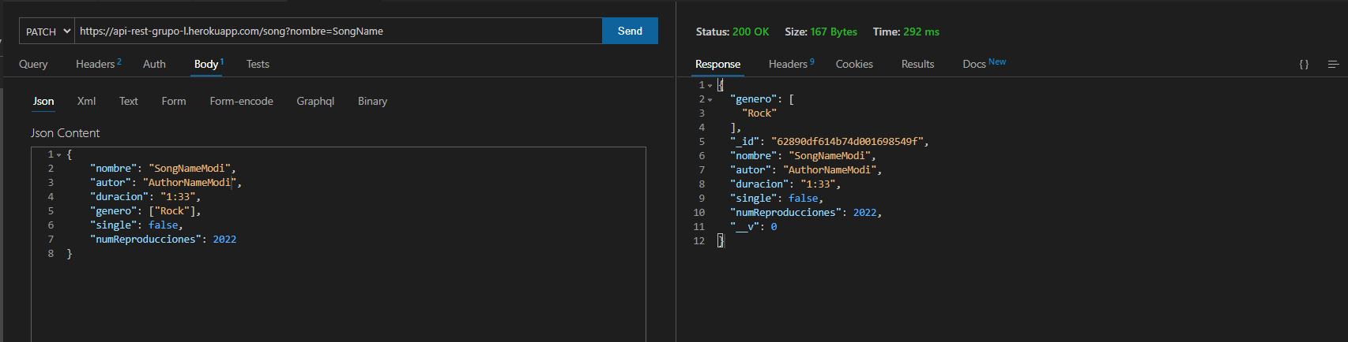Click the Status 200 OK text
1348x342 pixels.
[x=732, y=32]
